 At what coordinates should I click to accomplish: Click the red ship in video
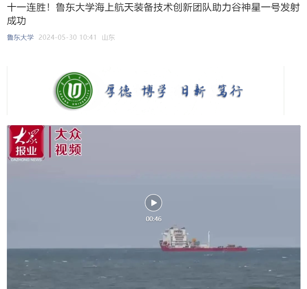click(x=203, y=238)
